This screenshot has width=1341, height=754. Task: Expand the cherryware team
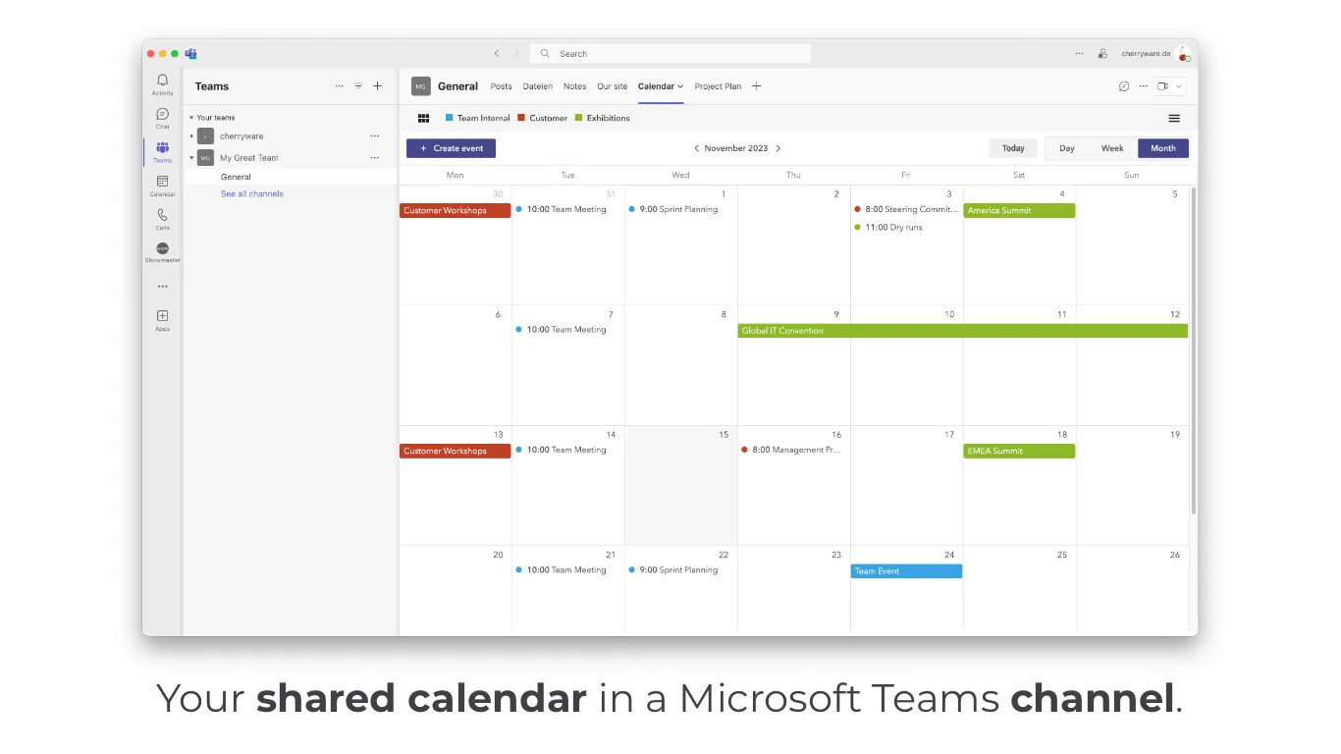pyautogui.click(x=194, y=136)
